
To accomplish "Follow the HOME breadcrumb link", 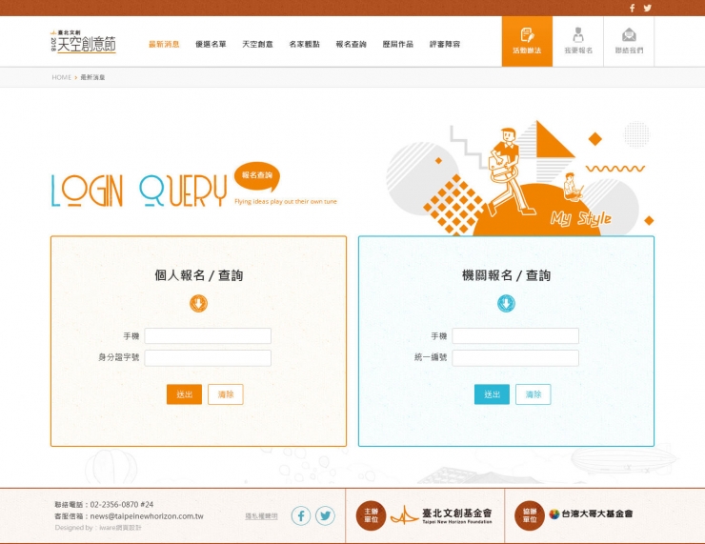I will [x=61, y=77].
